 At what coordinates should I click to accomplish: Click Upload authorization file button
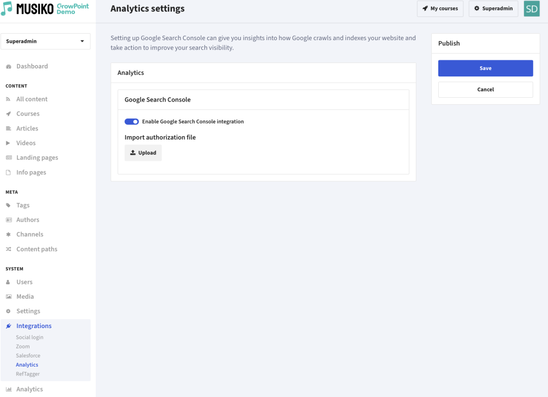click(x=143, y=153)
